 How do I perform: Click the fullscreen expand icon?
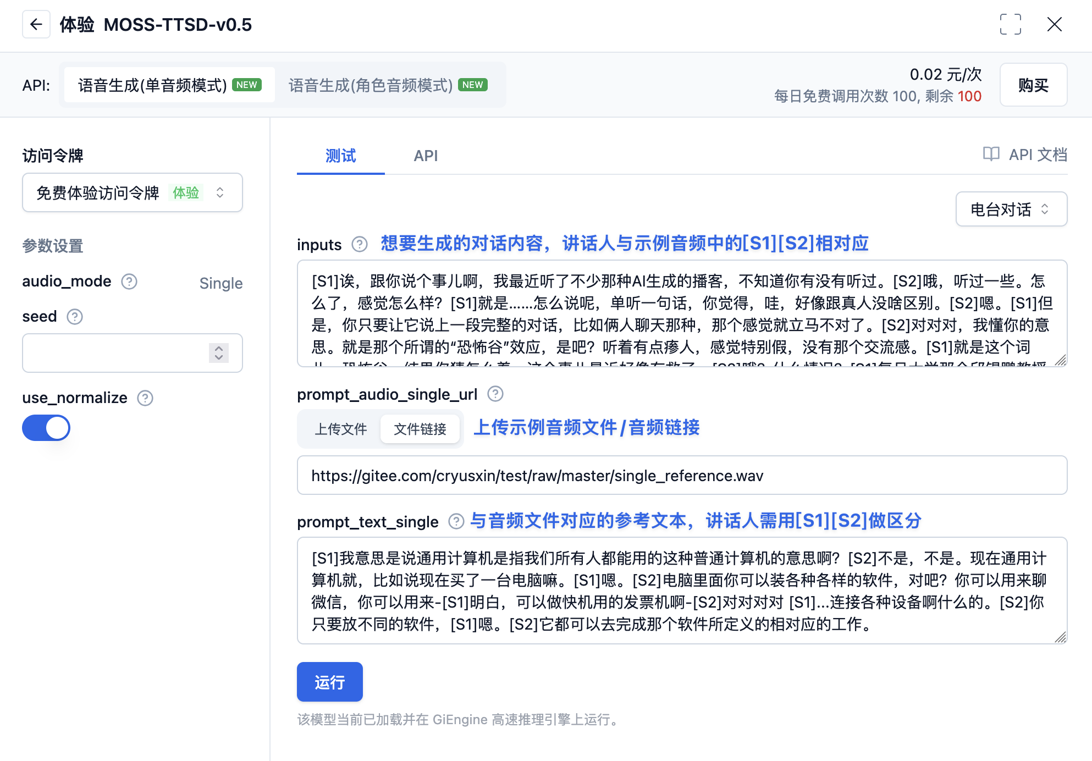point(1011,25)
